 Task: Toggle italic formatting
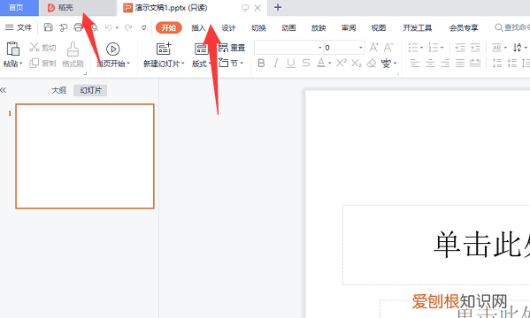tap(276, 63)
